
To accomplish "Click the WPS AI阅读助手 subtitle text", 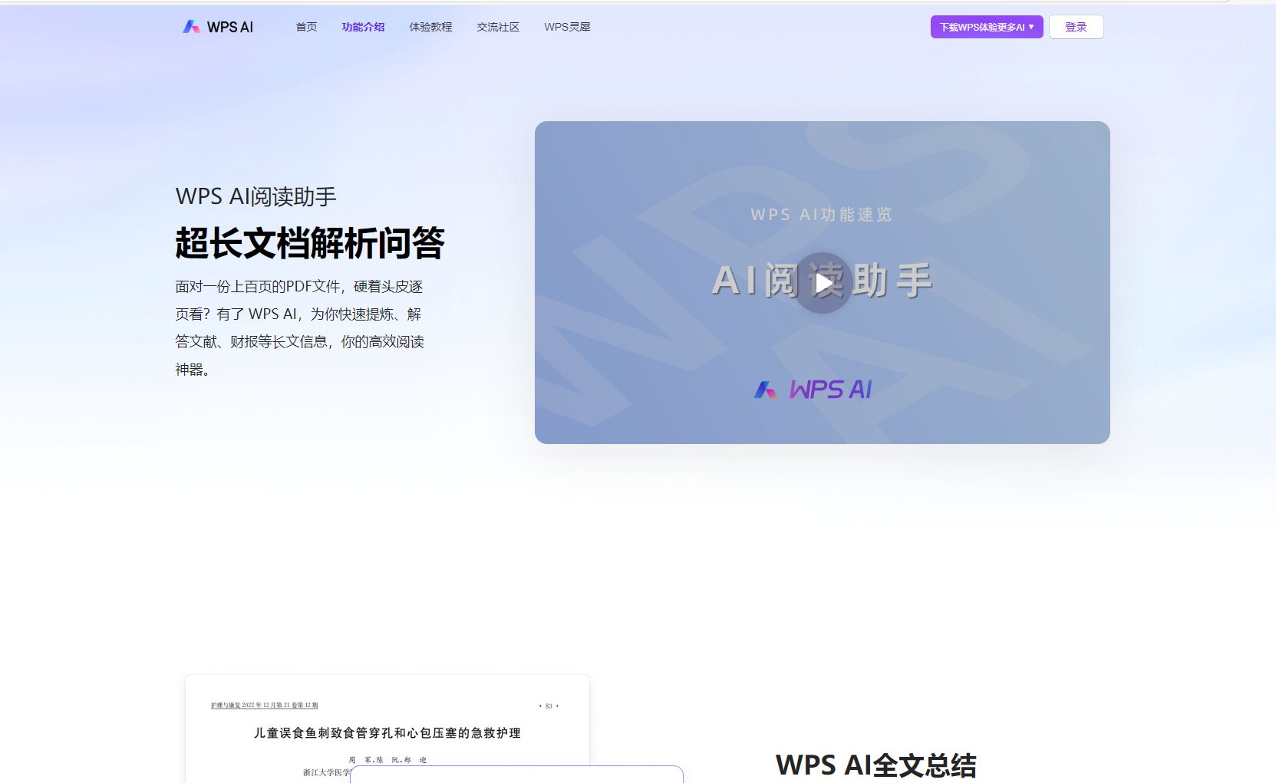I will tap(256, 196).
